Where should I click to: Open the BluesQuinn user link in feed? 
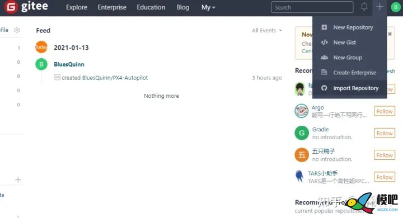pyautogui.click(x=69, y=64)
